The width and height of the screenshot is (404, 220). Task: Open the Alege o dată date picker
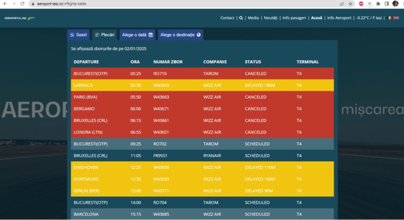point(137,35)
